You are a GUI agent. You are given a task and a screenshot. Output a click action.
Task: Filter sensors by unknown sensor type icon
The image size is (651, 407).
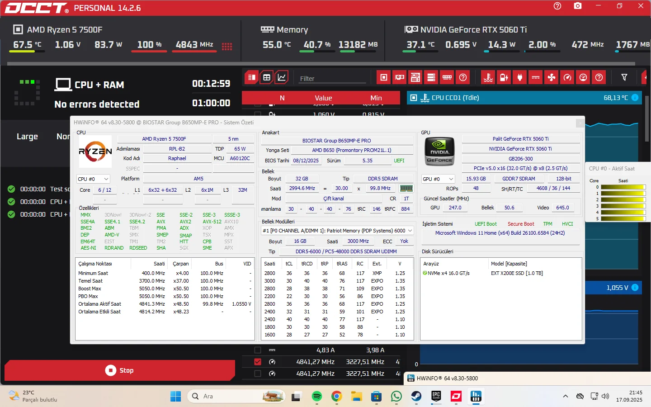(599, 77)
